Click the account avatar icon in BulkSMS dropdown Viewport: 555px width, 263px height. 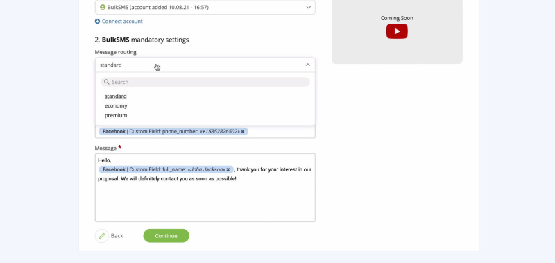tap(103, 7)
